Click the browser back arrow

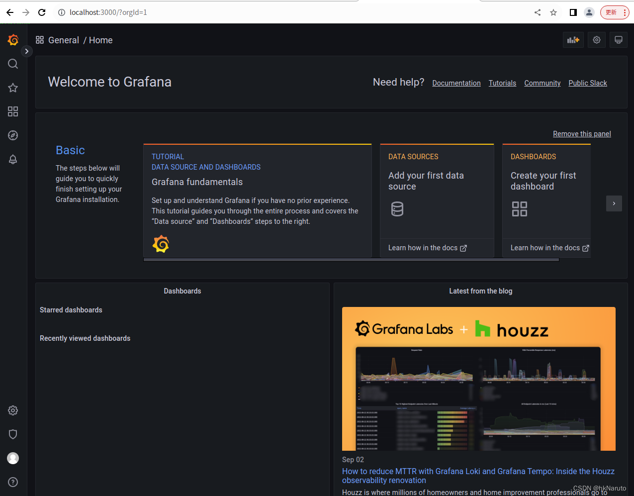[x=10, y=12]
